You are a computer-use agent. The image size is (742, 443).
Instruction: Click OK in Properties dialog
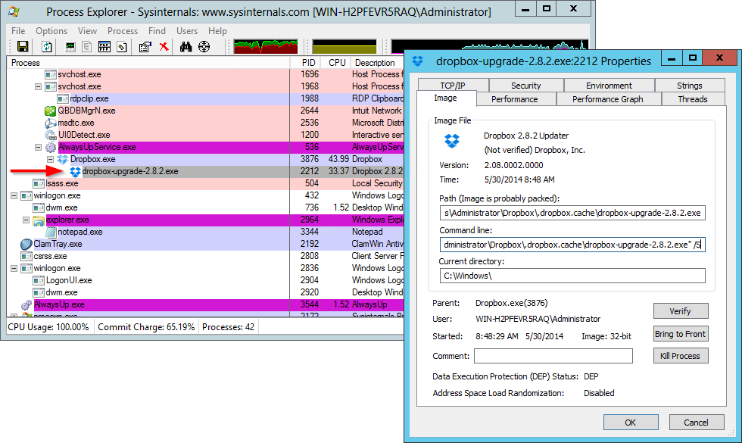tap(631, 423)
